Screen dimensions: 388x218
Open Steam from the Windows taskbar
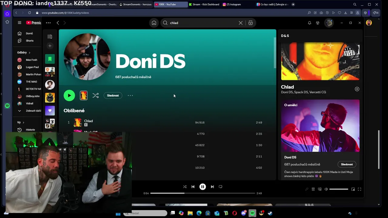270,213
